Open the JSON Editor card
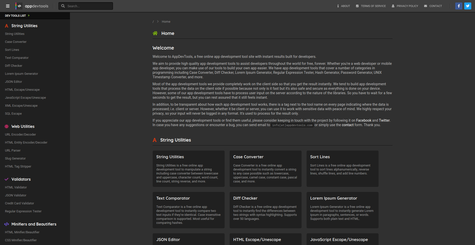The image size is (475, 245). [x=189, y=239]
